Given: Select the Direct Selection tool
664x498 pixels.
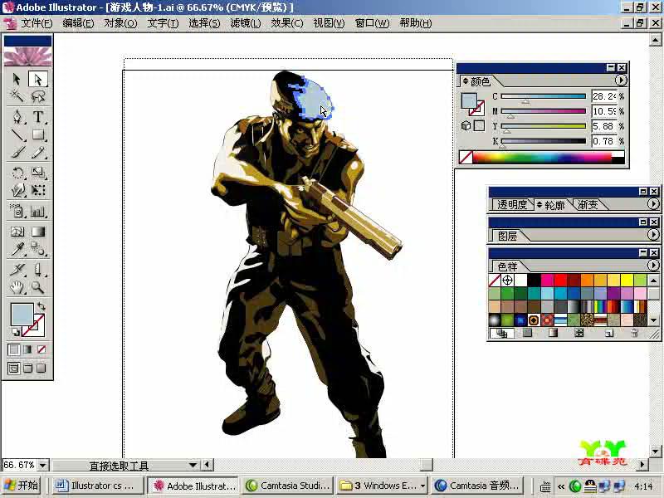Looking at the screenshot, I should pos(37,79).
